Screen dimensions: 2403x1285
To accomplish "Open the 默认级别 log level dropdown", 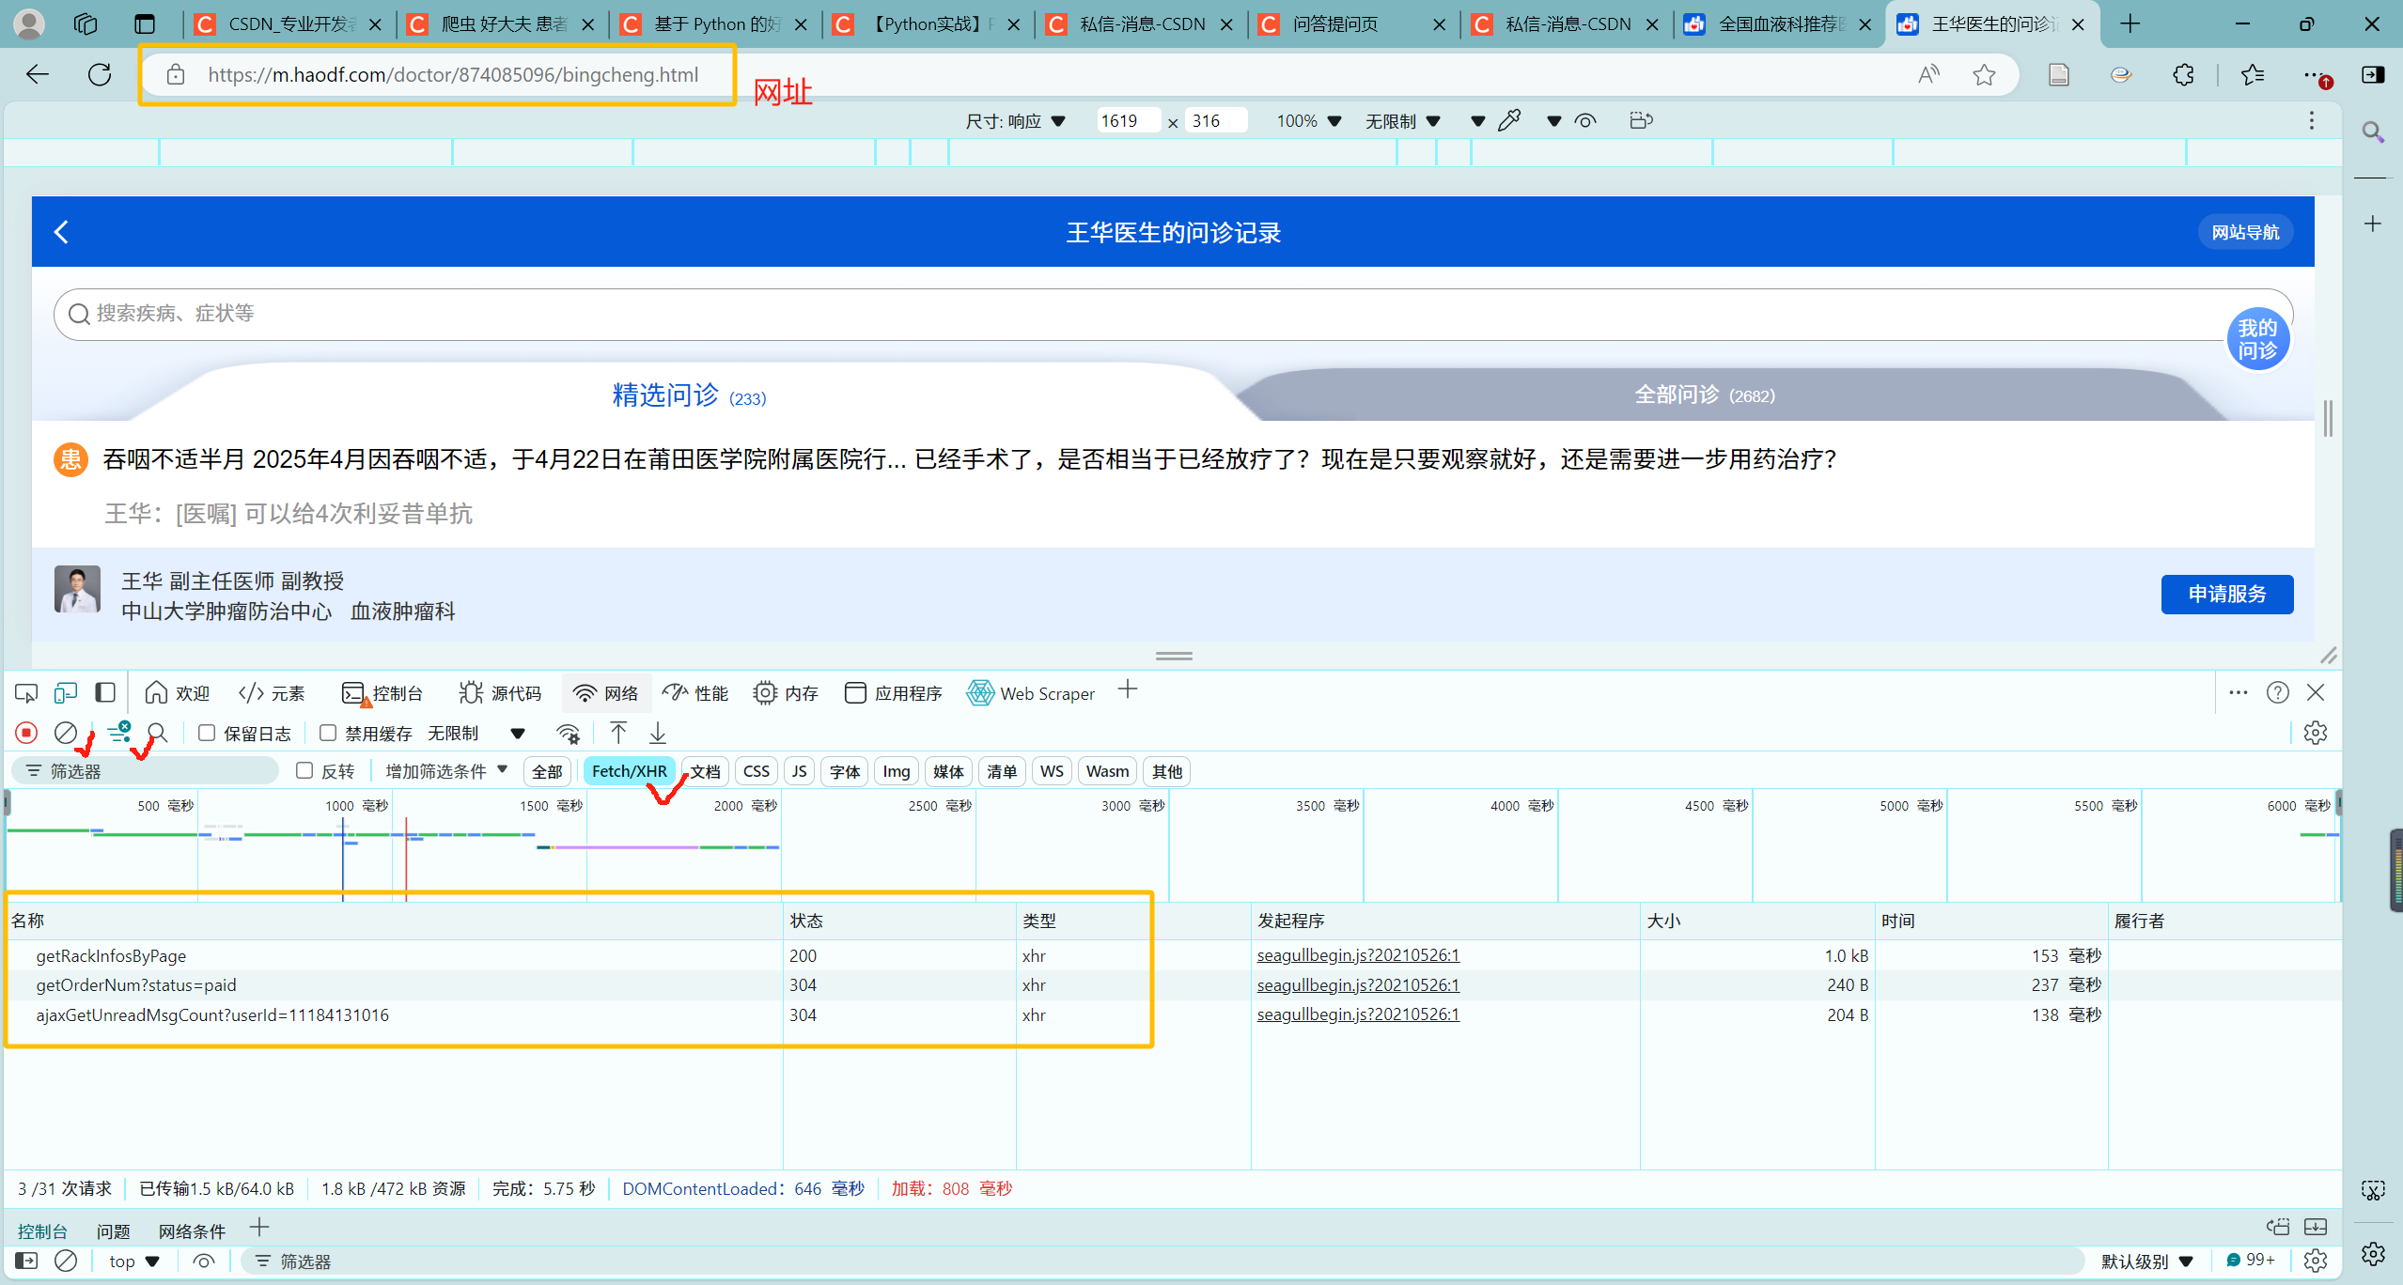I will (x=2147, y=1261).
